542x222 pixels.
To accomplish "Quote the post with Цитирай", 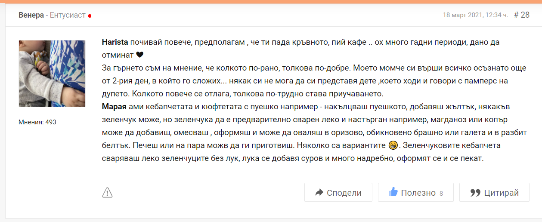I will [x=494, y=192].
